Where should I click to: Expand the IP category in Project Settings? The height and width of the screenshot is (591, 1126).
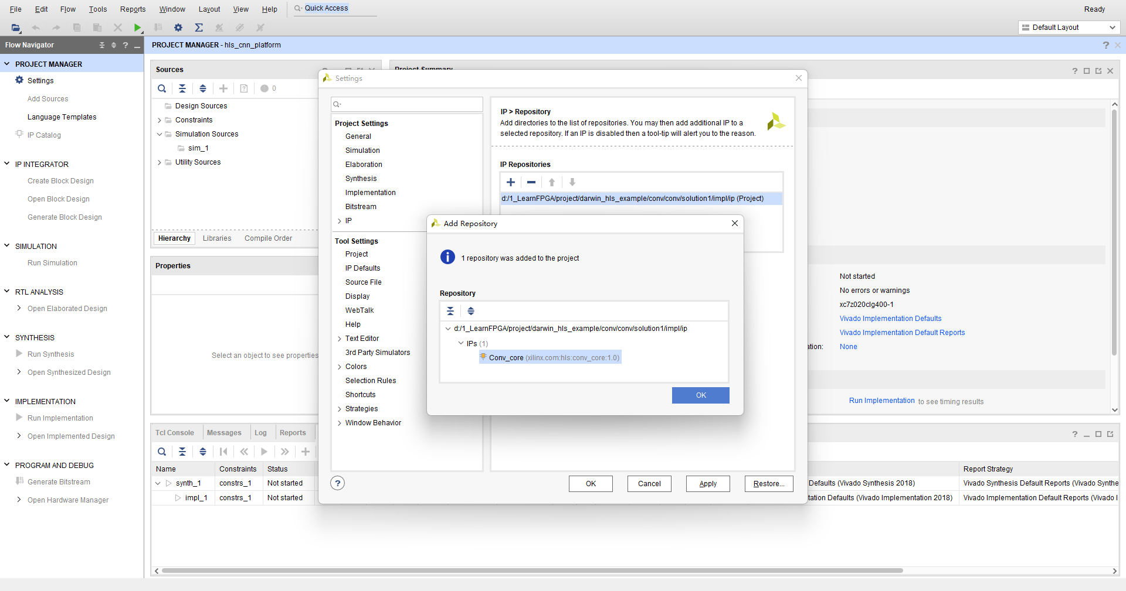(340, 221)
